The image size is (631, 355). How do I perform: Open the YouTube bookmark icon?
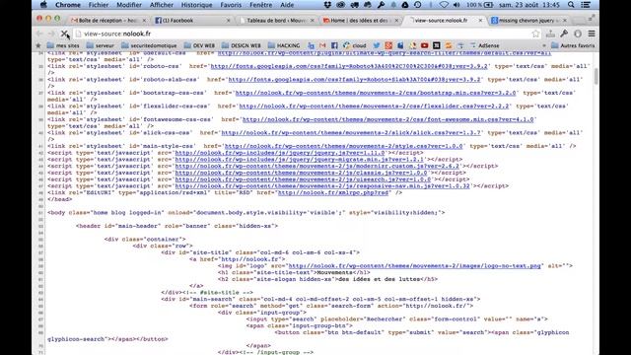[424, 46]
